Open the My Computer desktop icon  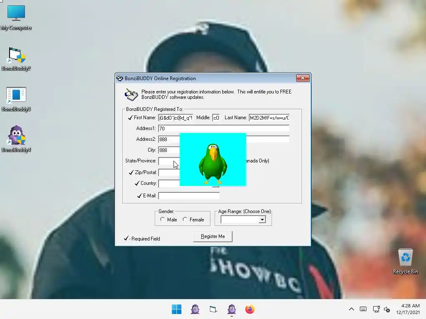[x=16, y=17]
